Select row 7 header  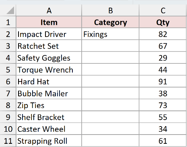point(8,93)
